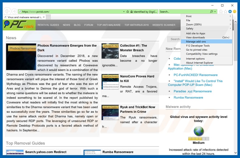Open the Tools gear icon menu
Screen dimensions: 240x158
point(230,11)
